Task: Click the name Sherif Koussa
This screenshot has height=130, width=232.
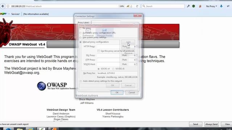Action: tap(113, 114)
